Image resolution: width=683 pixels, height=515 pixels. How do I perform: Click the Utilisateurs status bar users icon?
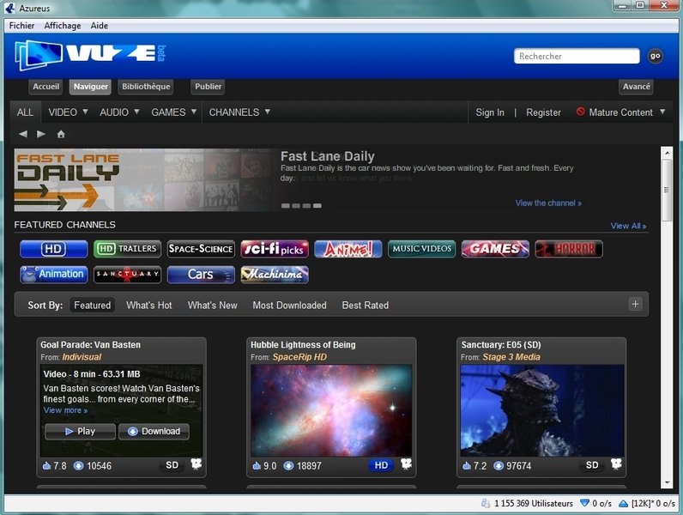pyautogui.click(x=486, y=504)
